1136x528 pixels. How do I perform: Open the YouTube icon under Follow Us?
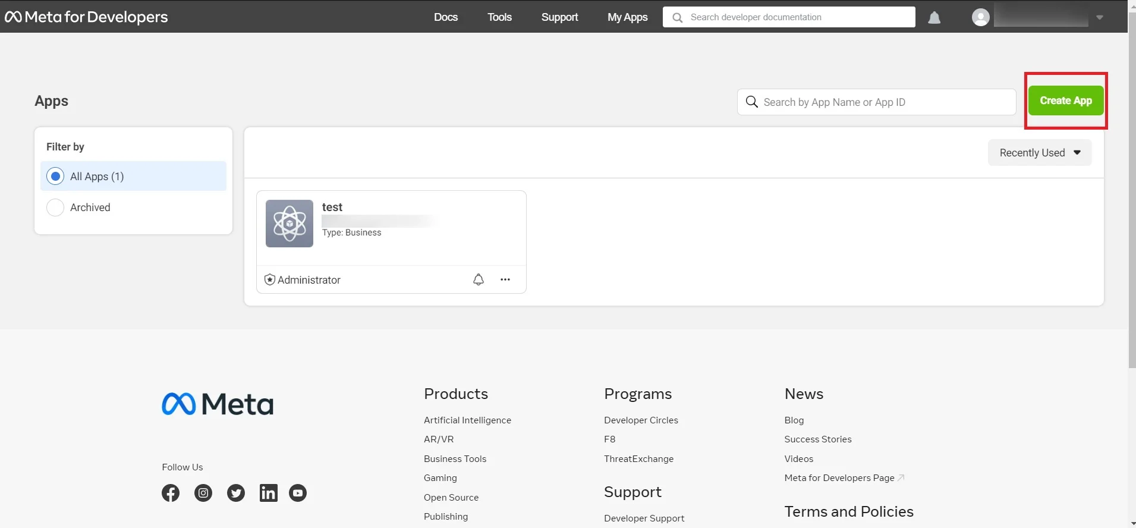[x=298, y=493]
